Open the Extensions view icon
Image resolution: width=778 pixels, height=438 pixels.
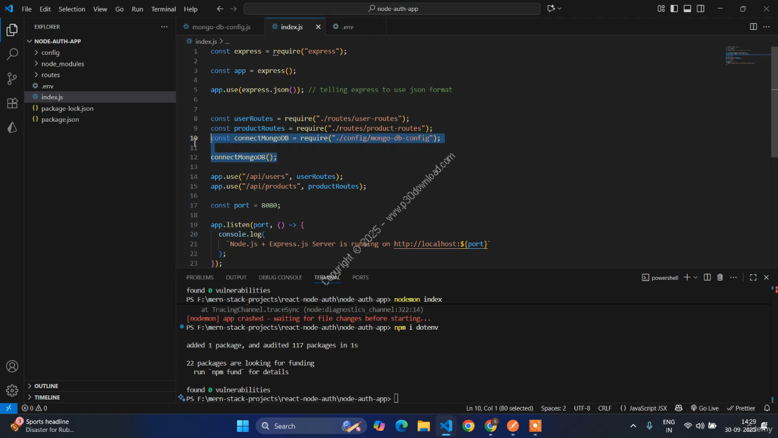click(12, 103)
